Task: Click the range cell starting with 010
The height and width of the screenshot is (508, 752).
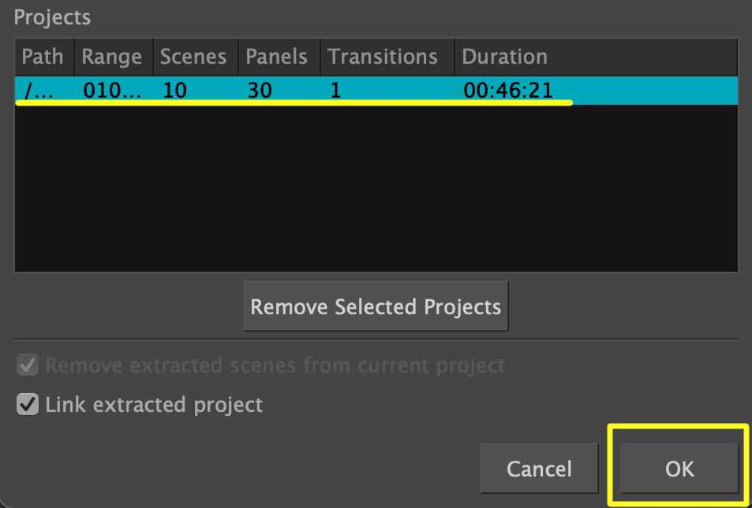Action: click(x=112, y=90)
